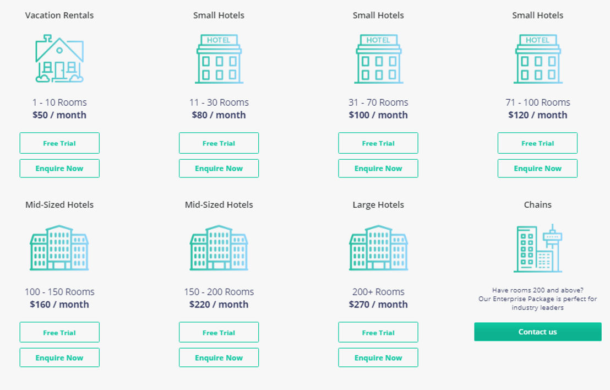The width and height of the screenshot is (610, 390).
Task: Click the 11 - 30 Rooms label
Action: coord(219,102)
